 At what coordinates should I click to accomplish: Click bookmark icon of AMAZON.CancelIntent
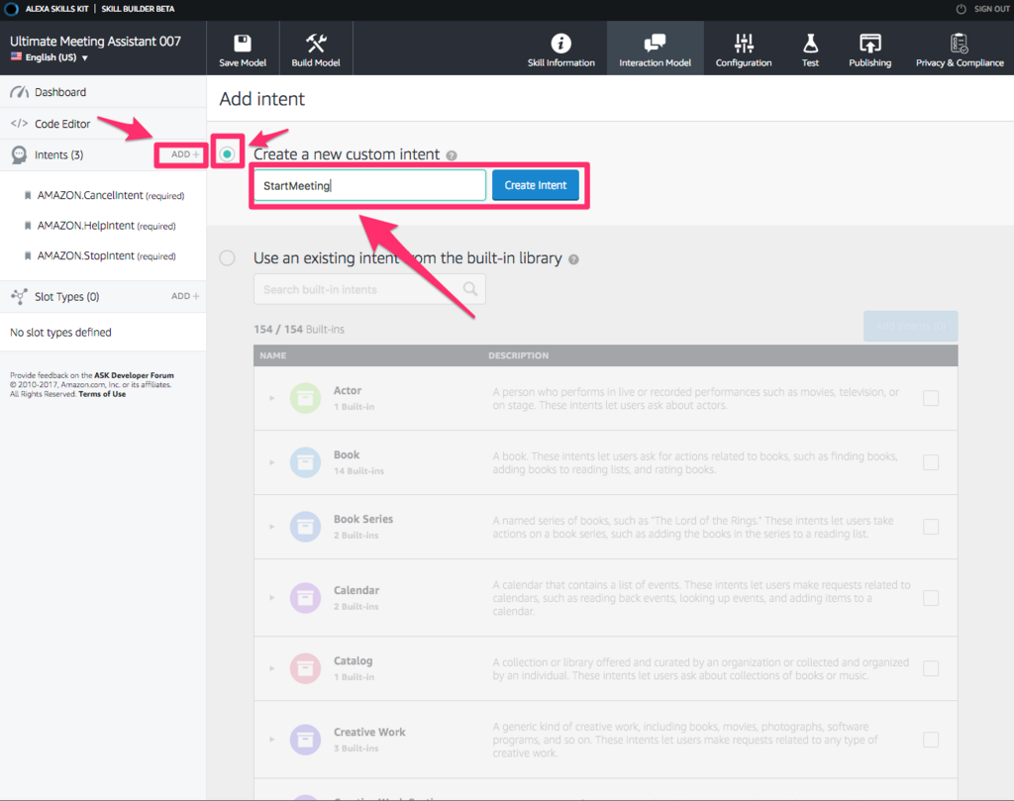pos(28,195)
